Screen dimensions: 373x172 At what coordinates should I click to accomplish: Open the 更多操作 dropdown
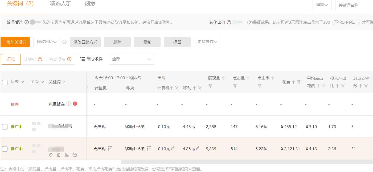207,42
